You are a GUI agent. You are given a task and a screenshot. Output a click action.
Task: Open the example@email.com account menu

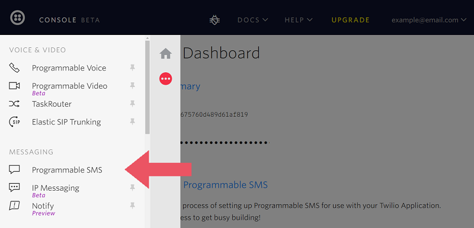429,20
